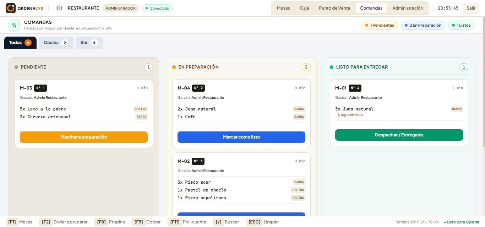This screenshot has height=227, width=485.
Task: Click the Conectado status indicator
Action: [x=157, y=8]
